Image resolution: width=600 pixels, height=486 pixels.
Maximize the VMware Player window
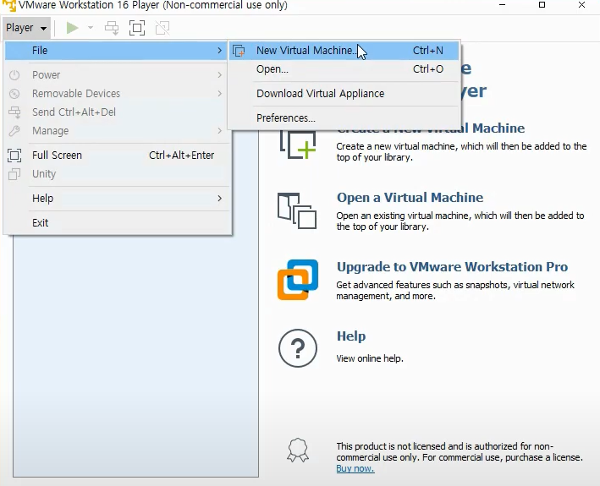tap(542, 5)
